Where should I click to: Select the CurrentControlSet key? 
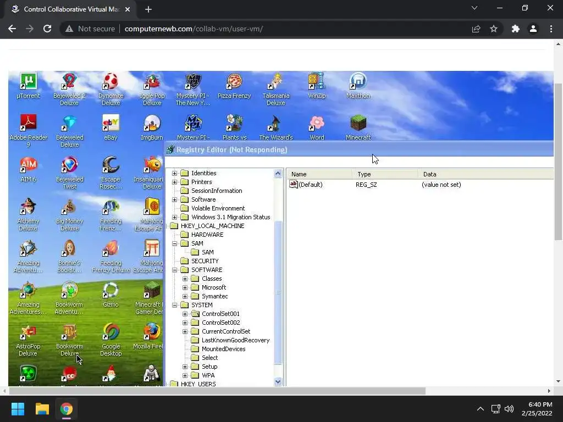(226, 331)
